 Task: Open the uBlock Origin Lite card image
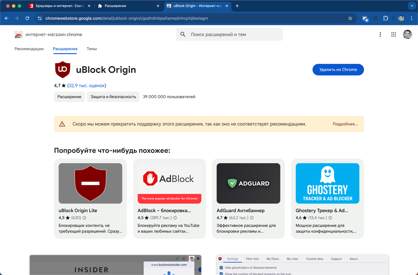91,183
